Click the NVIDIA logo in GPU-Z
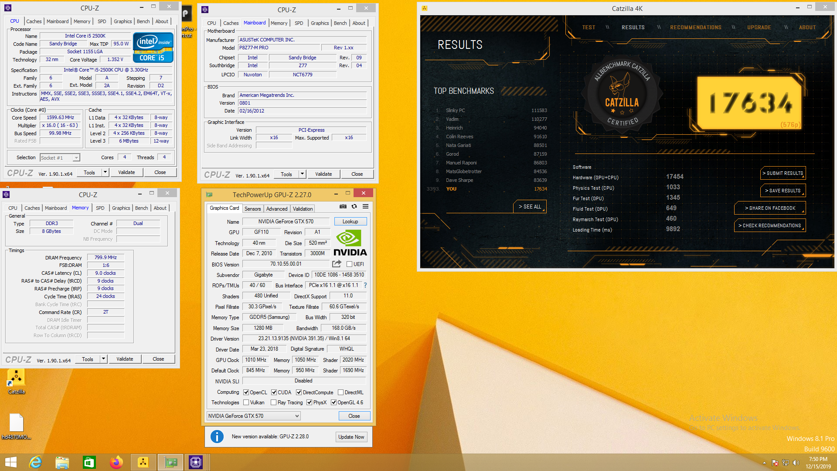The height and width of the screenshot is (471, 837). pyautogui.click(x=350, y=243)
